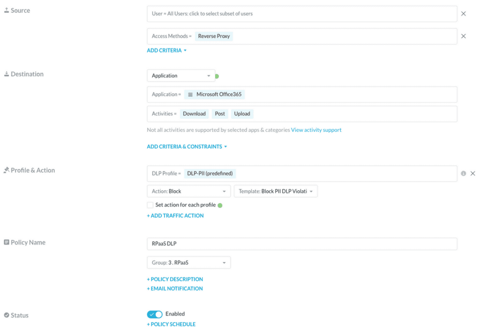Click + POLICY DESCRIPTION link
The height and width of the screenshot is (331, 480).
[175, 279]
